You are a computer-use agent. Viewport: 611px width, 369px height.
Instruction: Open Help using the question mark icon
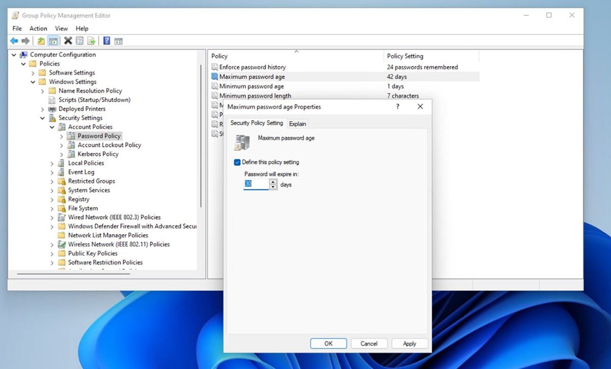tap(106, 41)
